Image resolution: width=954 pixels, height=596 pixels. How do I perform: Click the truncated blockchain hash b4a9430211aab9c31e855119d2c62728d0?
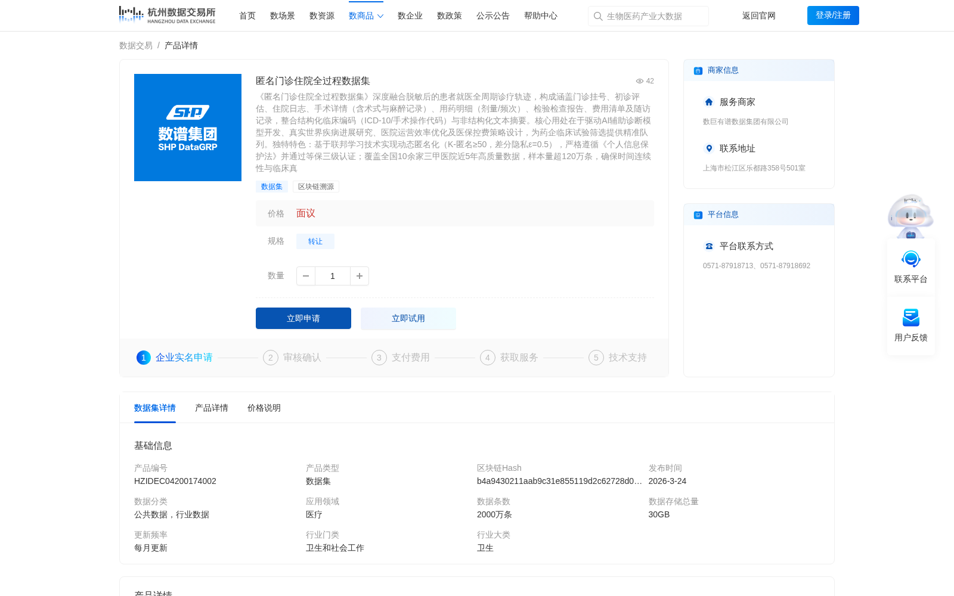pos(559,481)
